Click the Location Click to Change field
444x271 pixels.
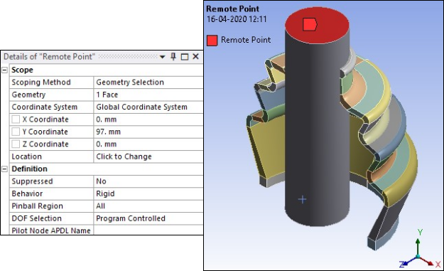click(x=148, y=156)
